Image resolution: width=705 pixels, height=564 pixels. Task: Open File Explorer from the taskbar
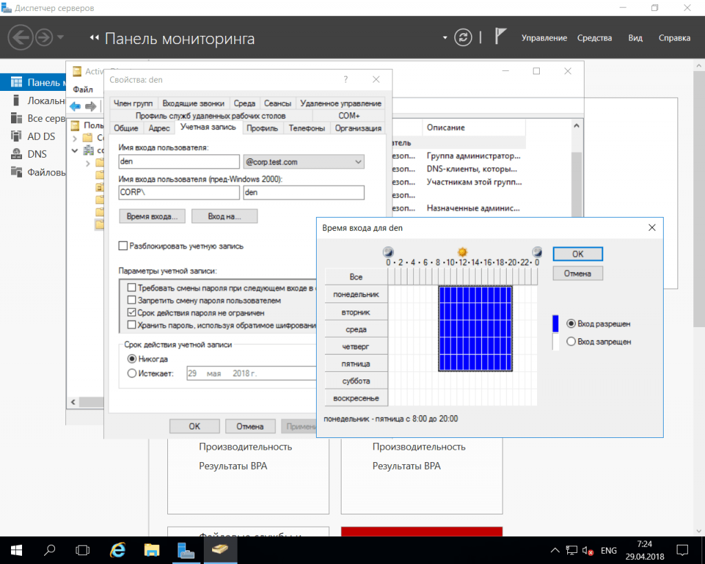pyautogui.click(x=151, y=550)
